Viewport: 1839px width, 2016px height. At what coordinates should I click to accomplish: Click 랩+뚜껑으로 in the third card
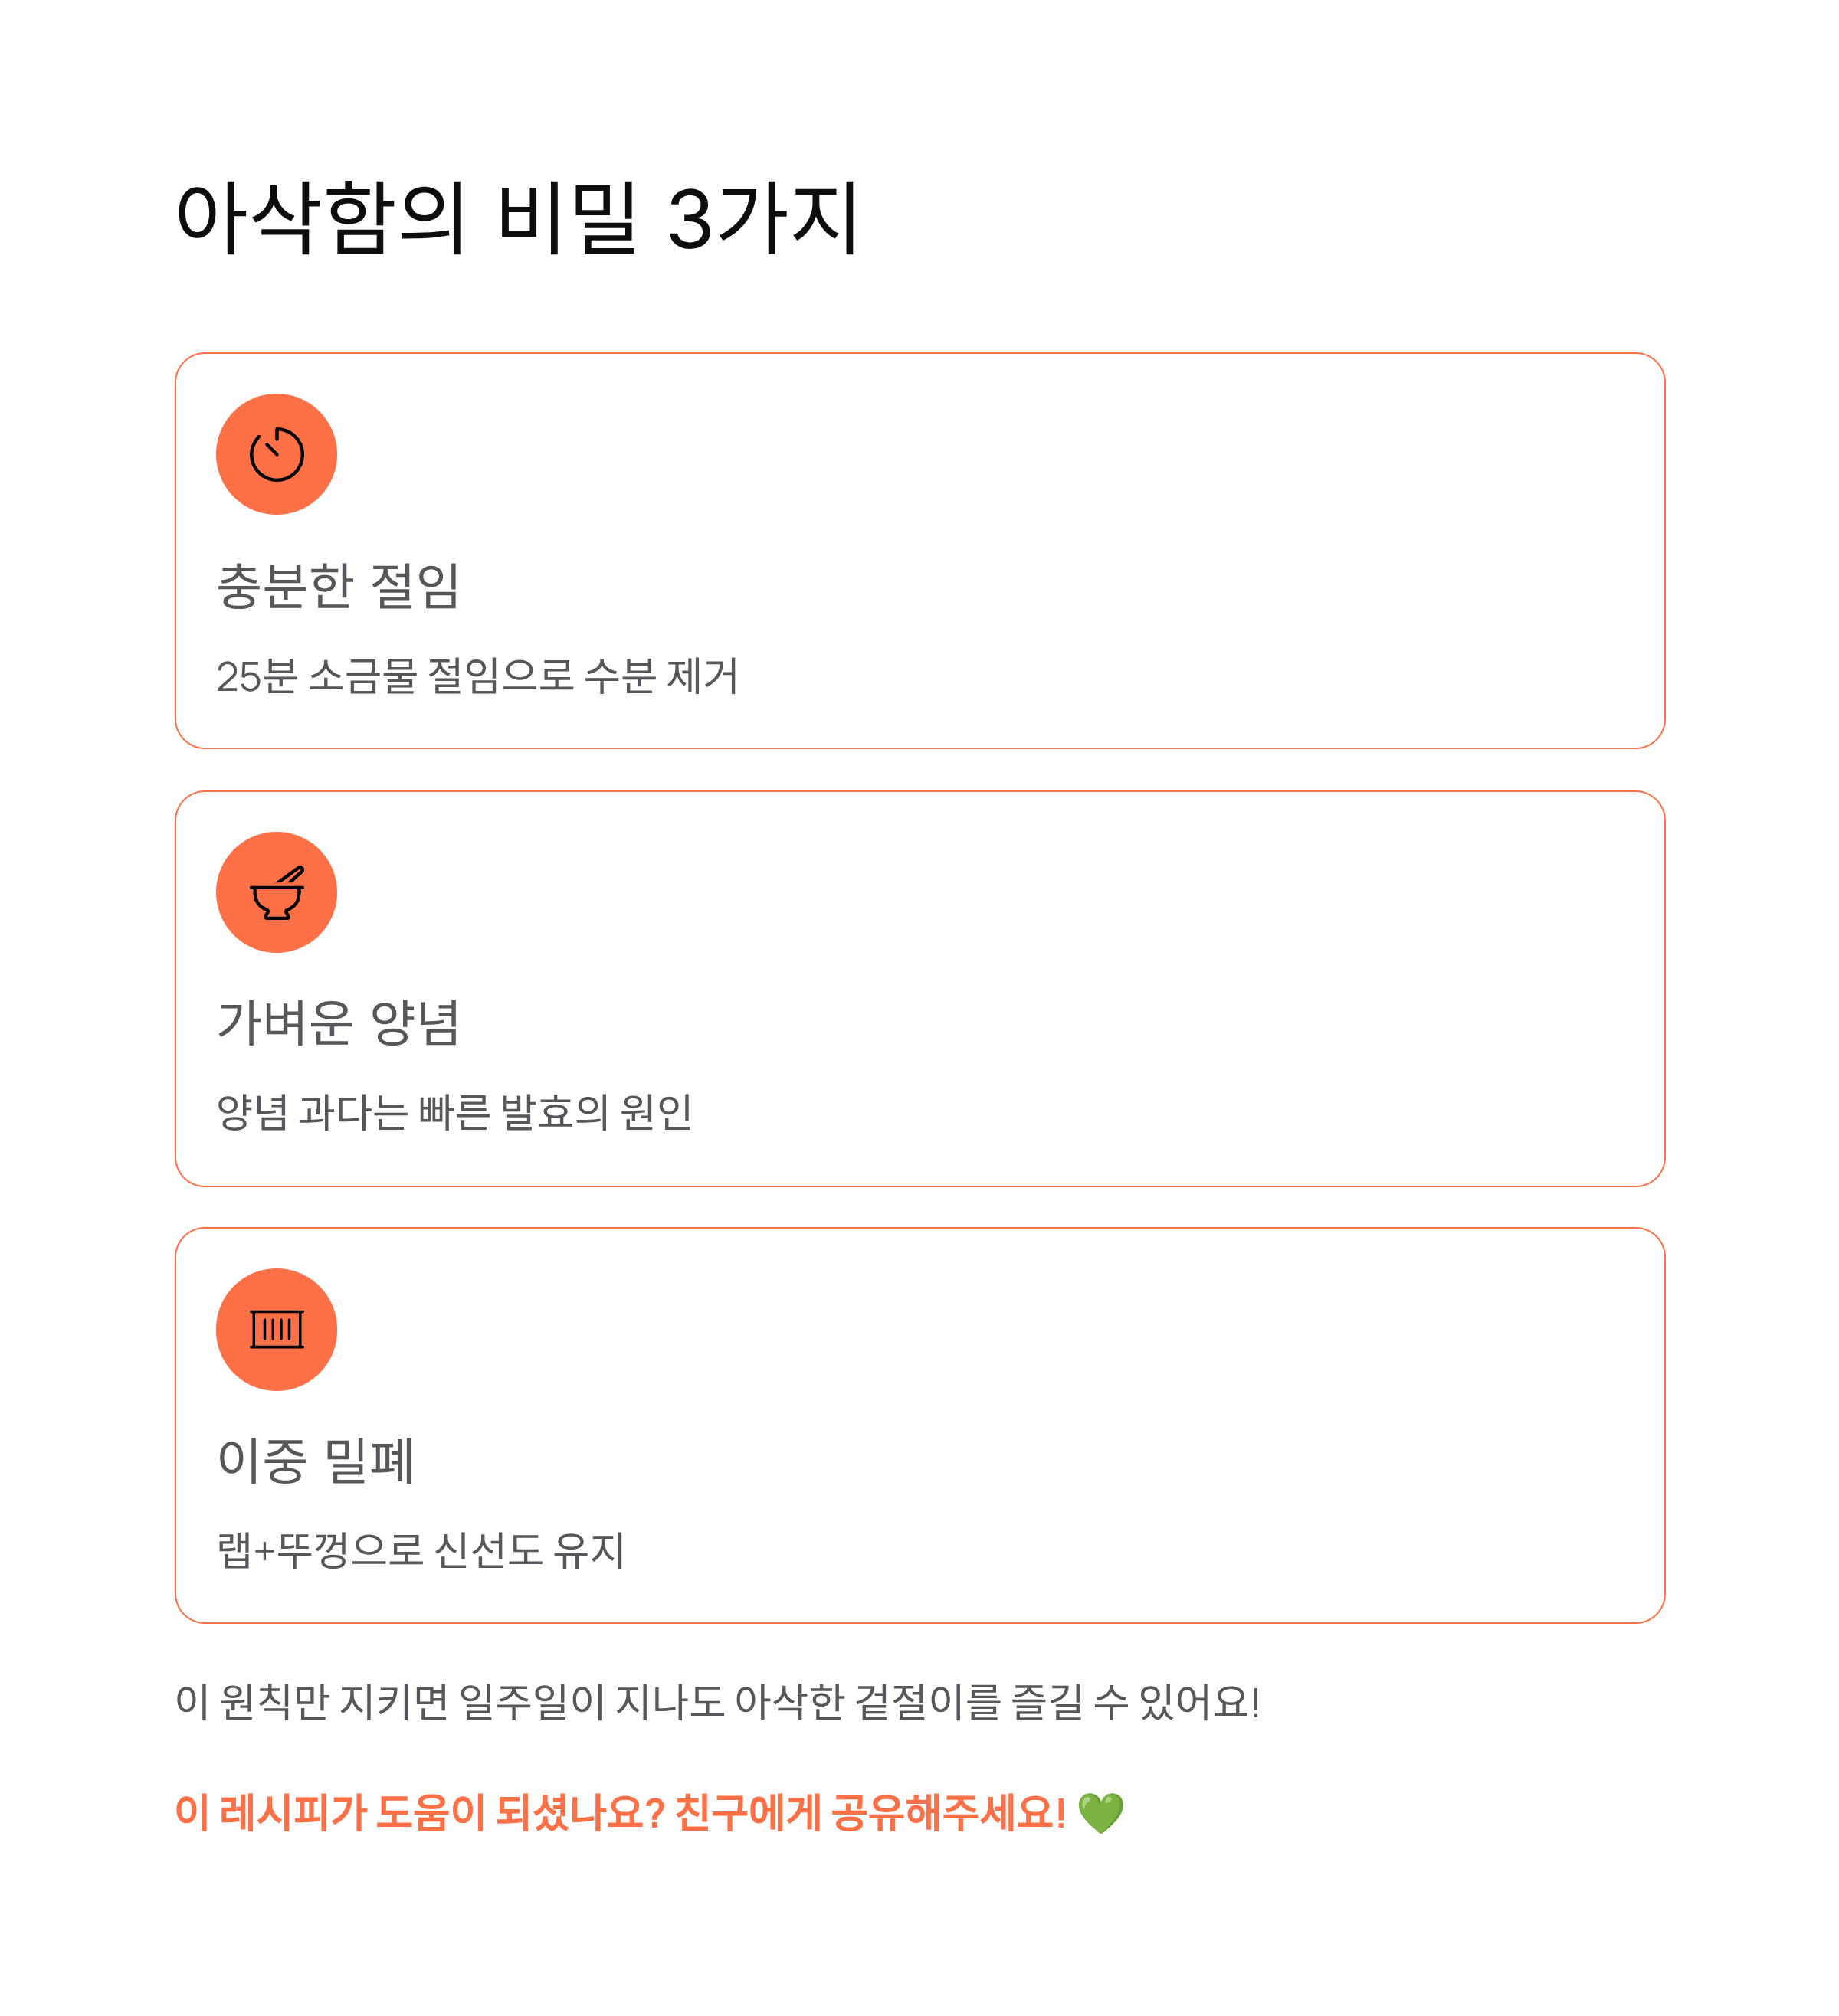320,1550
